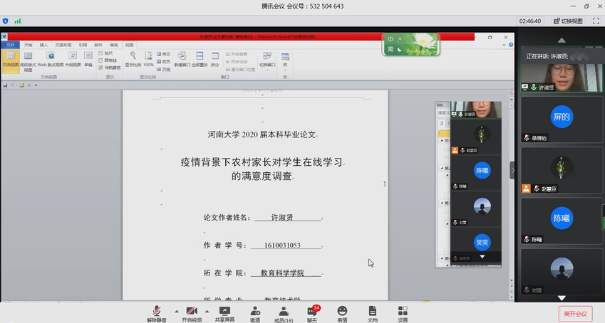Switch to 邮件 ribbon tab
605x323 pixels.
[x=98, y=45]
